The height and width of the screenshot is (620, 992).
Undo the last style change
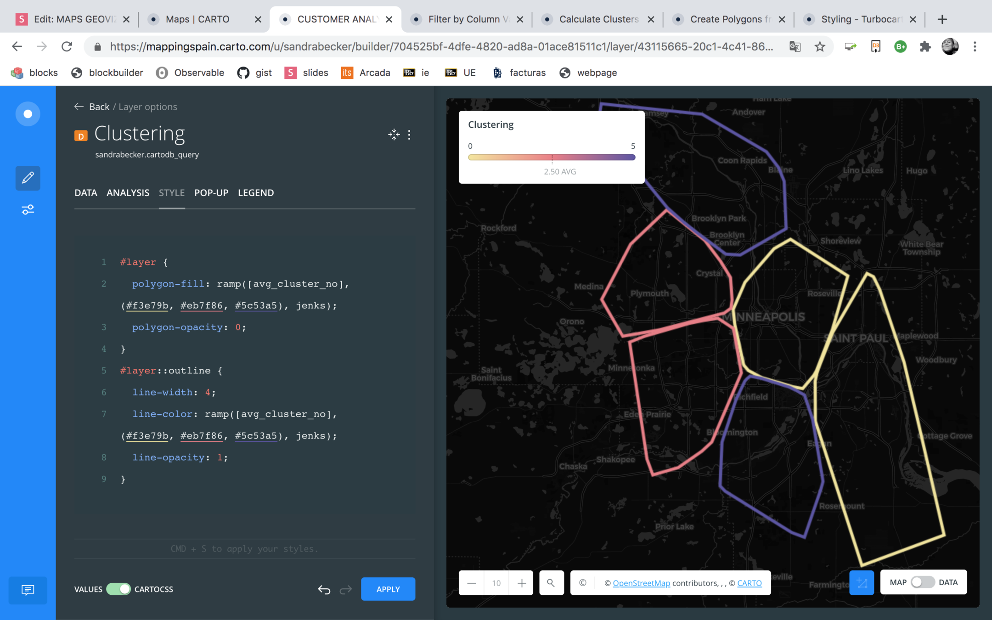324,589
